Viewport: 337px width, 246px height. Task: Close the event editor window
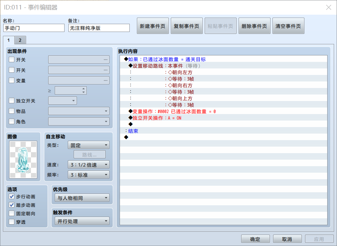pyautogui.click(x=329, y=7)
